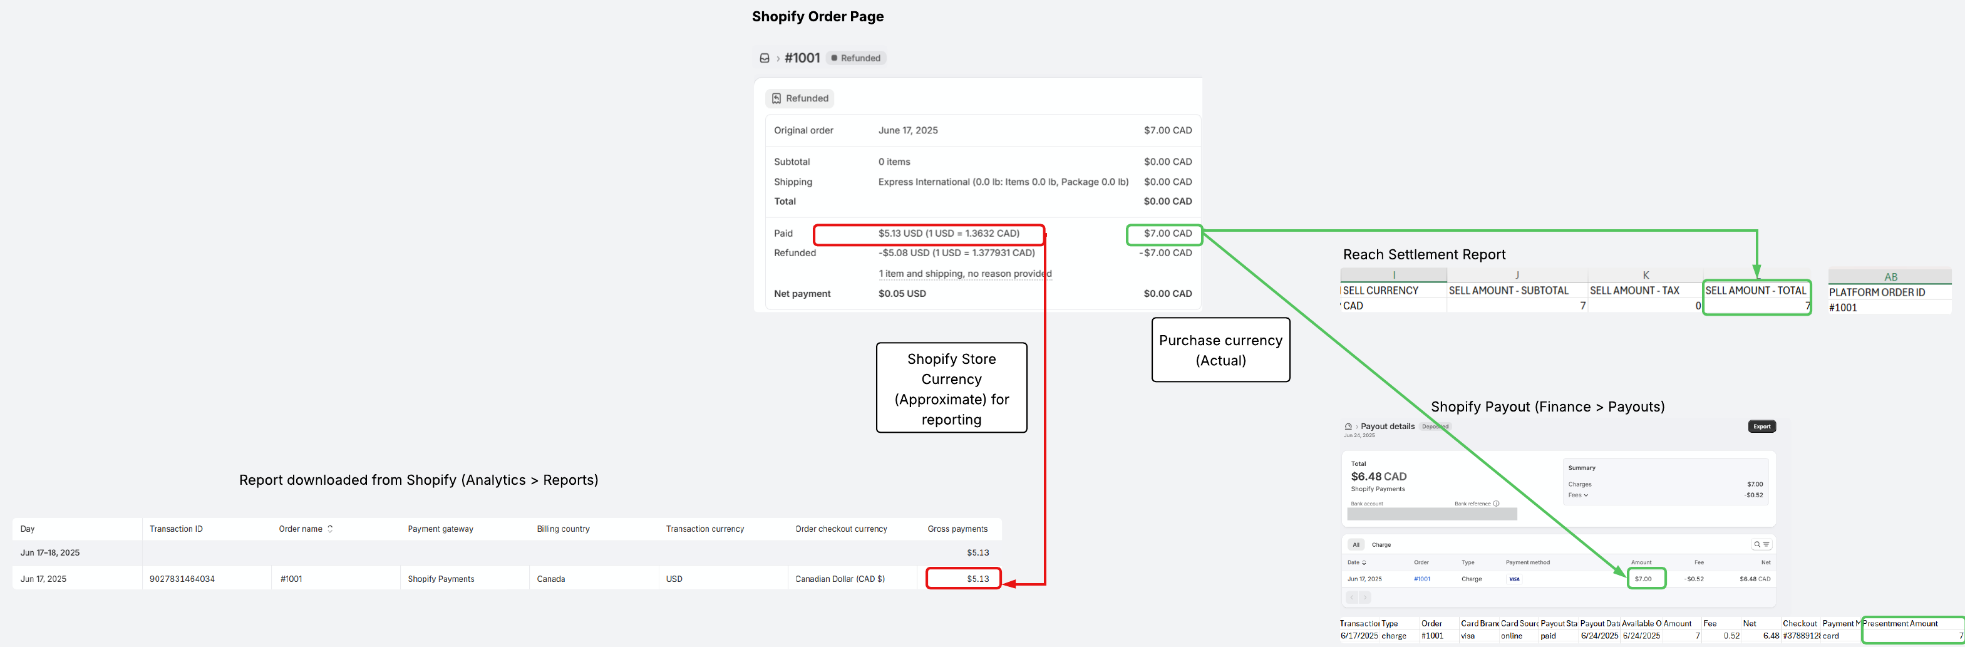Click the Order checkout currency column header
Viewport: 1965px width, 647px height.
click(840, 529)
